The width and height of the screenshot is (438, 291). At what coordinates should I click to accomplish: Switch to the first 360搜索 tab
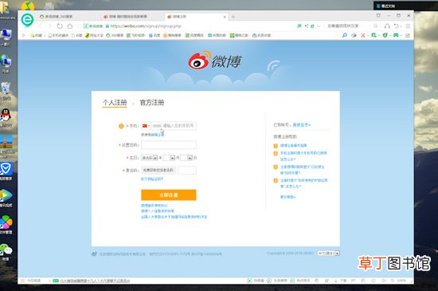(x=68, y=17)
